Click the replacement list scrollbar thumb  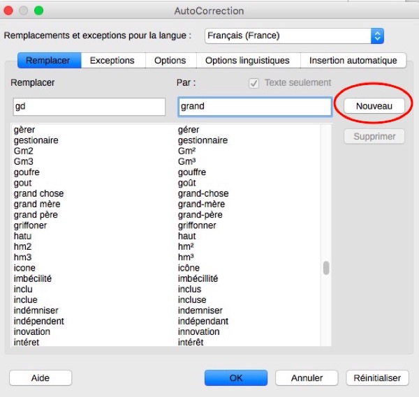pyautogui.click(x=325, y=269)
